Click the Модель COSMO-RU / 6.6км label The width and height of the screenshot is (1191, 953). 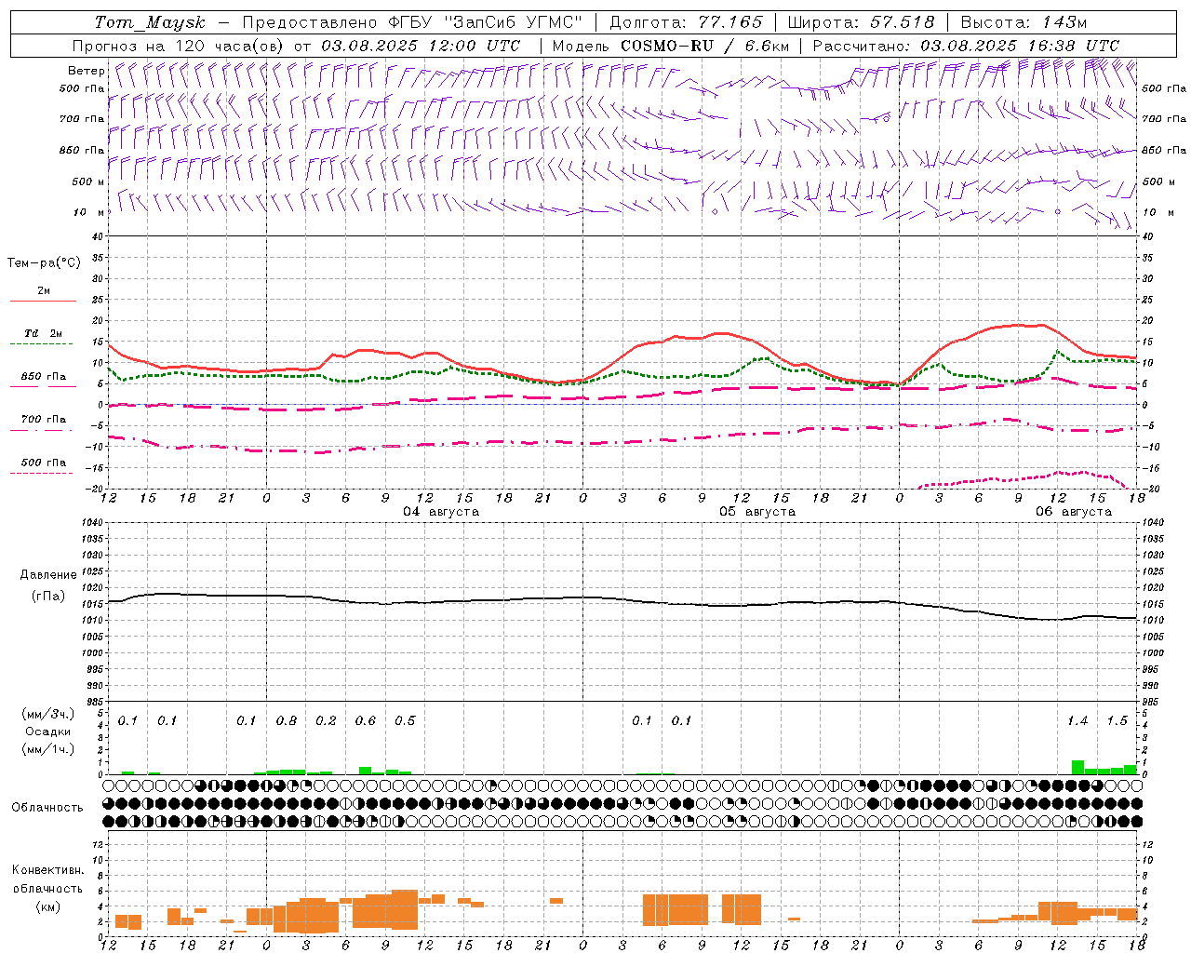671,46
